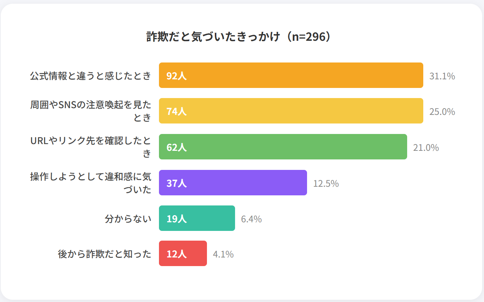The height and width of the screenshot is (302, 484).
Task: Click the label 公式情報と違うと感じたとき
Action: [91, 76]
